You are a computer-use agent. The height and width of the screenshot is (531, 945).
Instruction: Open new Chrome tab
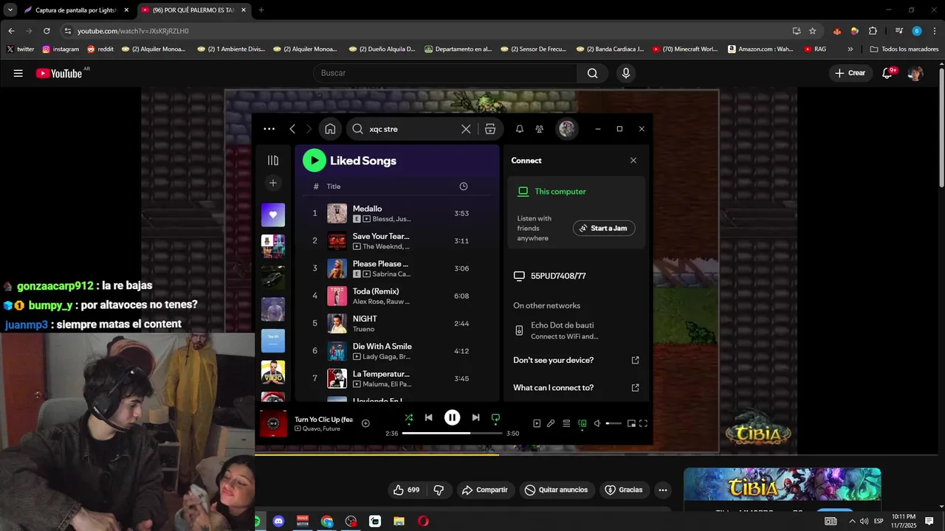261,10
